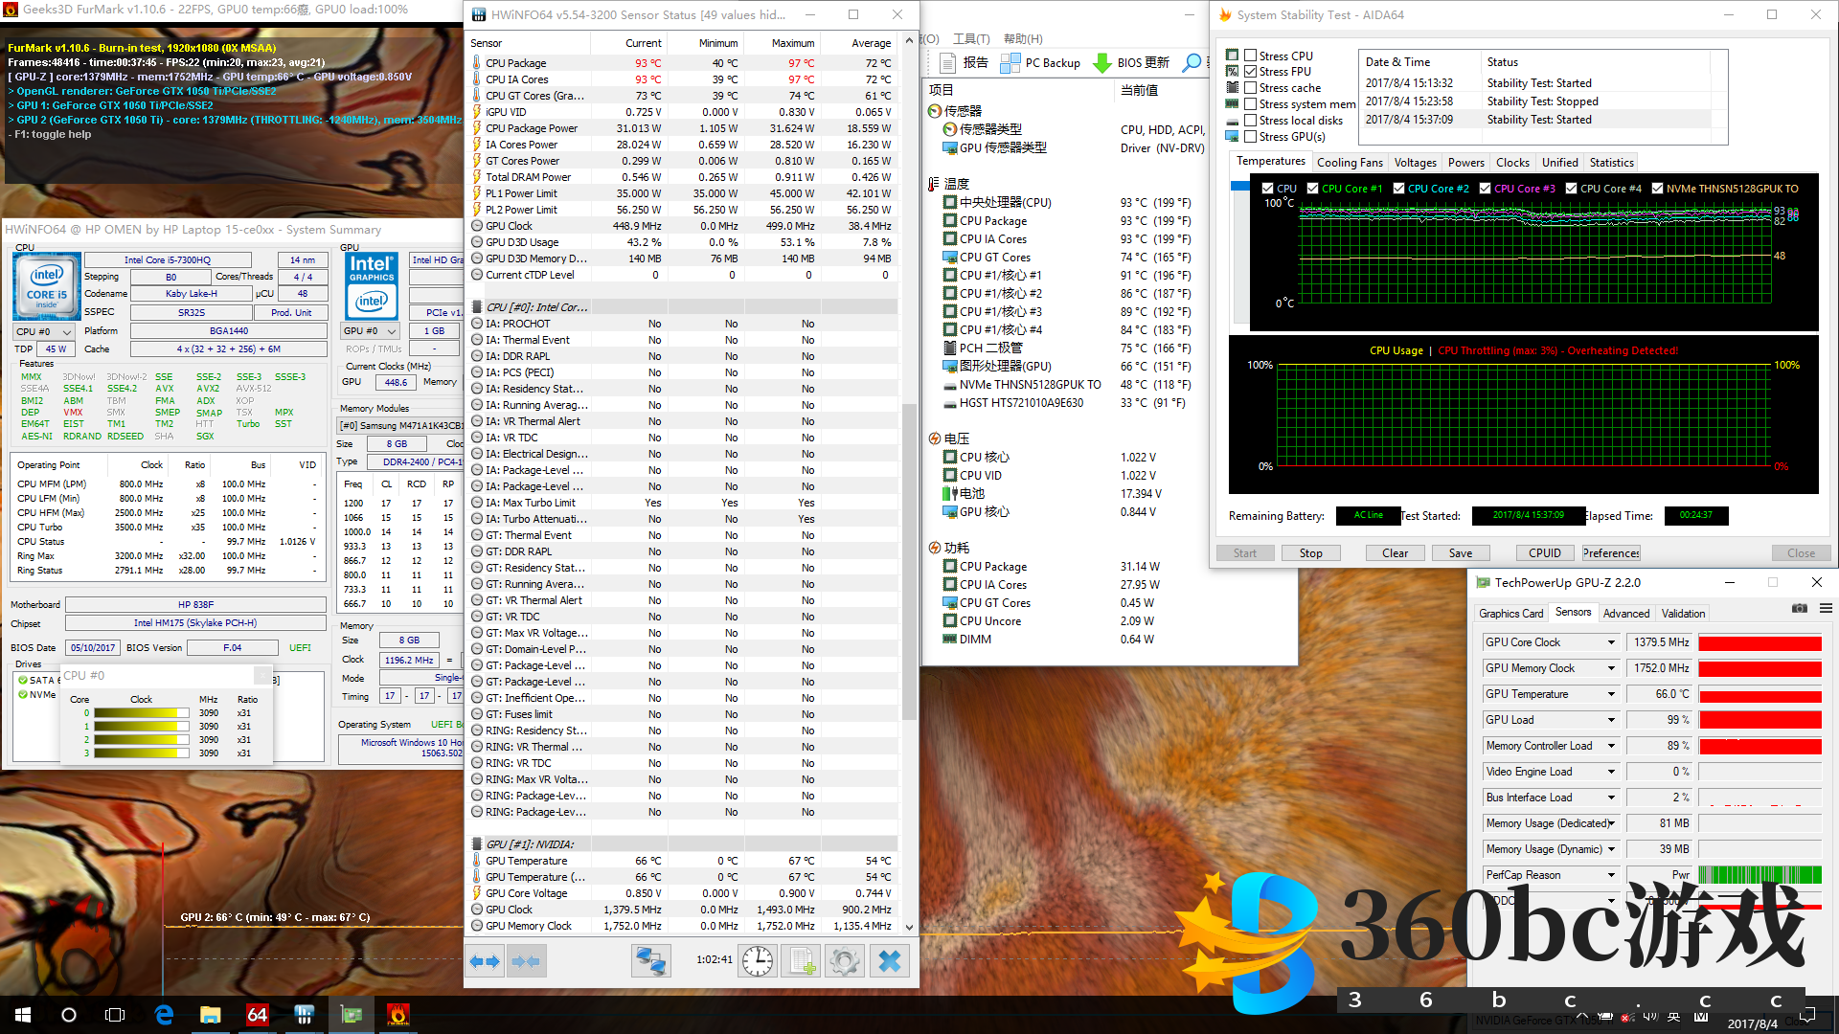
Task: Open the Advanced tab in GPU-Z
Action: click(1625, 614)
